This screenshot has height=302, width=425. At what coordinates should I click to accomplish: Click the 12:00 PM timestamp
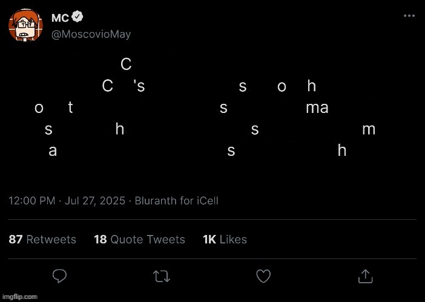point(32,201)
